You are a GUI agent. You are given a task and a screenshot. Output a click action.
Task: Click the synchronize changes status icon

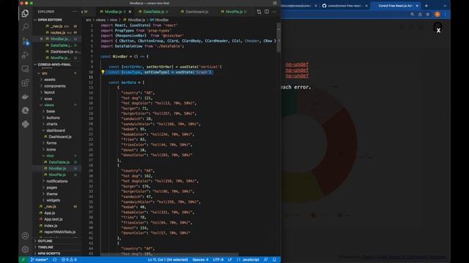[x=54, y=260]
